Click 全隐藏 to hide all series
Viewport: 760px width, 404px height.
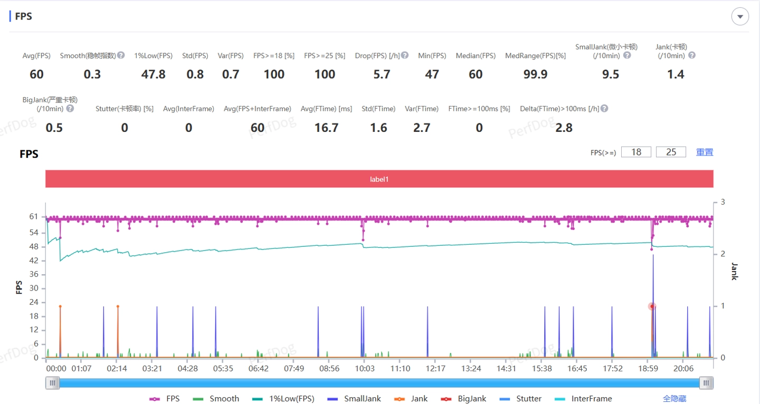coord(674,399)
